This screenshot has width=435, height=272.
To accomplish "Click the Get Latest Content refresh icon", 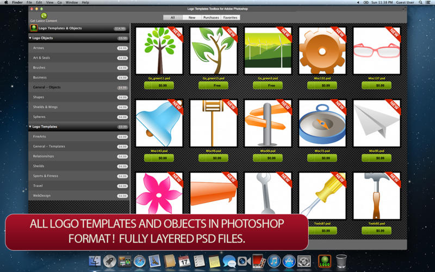I will point(43,16).
